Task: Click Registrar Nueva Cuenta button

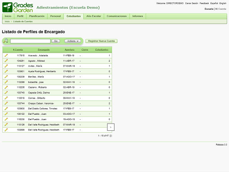Action: (101, 41)
